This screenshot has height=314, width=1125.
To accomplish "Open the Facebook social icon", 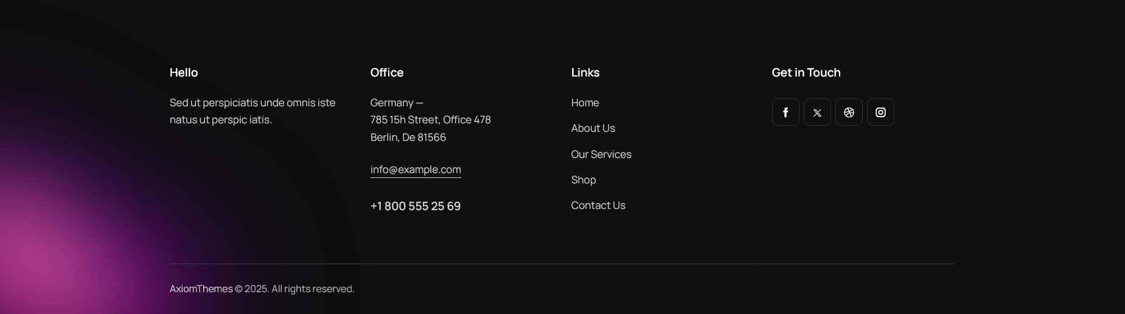I will click(785, 112).
